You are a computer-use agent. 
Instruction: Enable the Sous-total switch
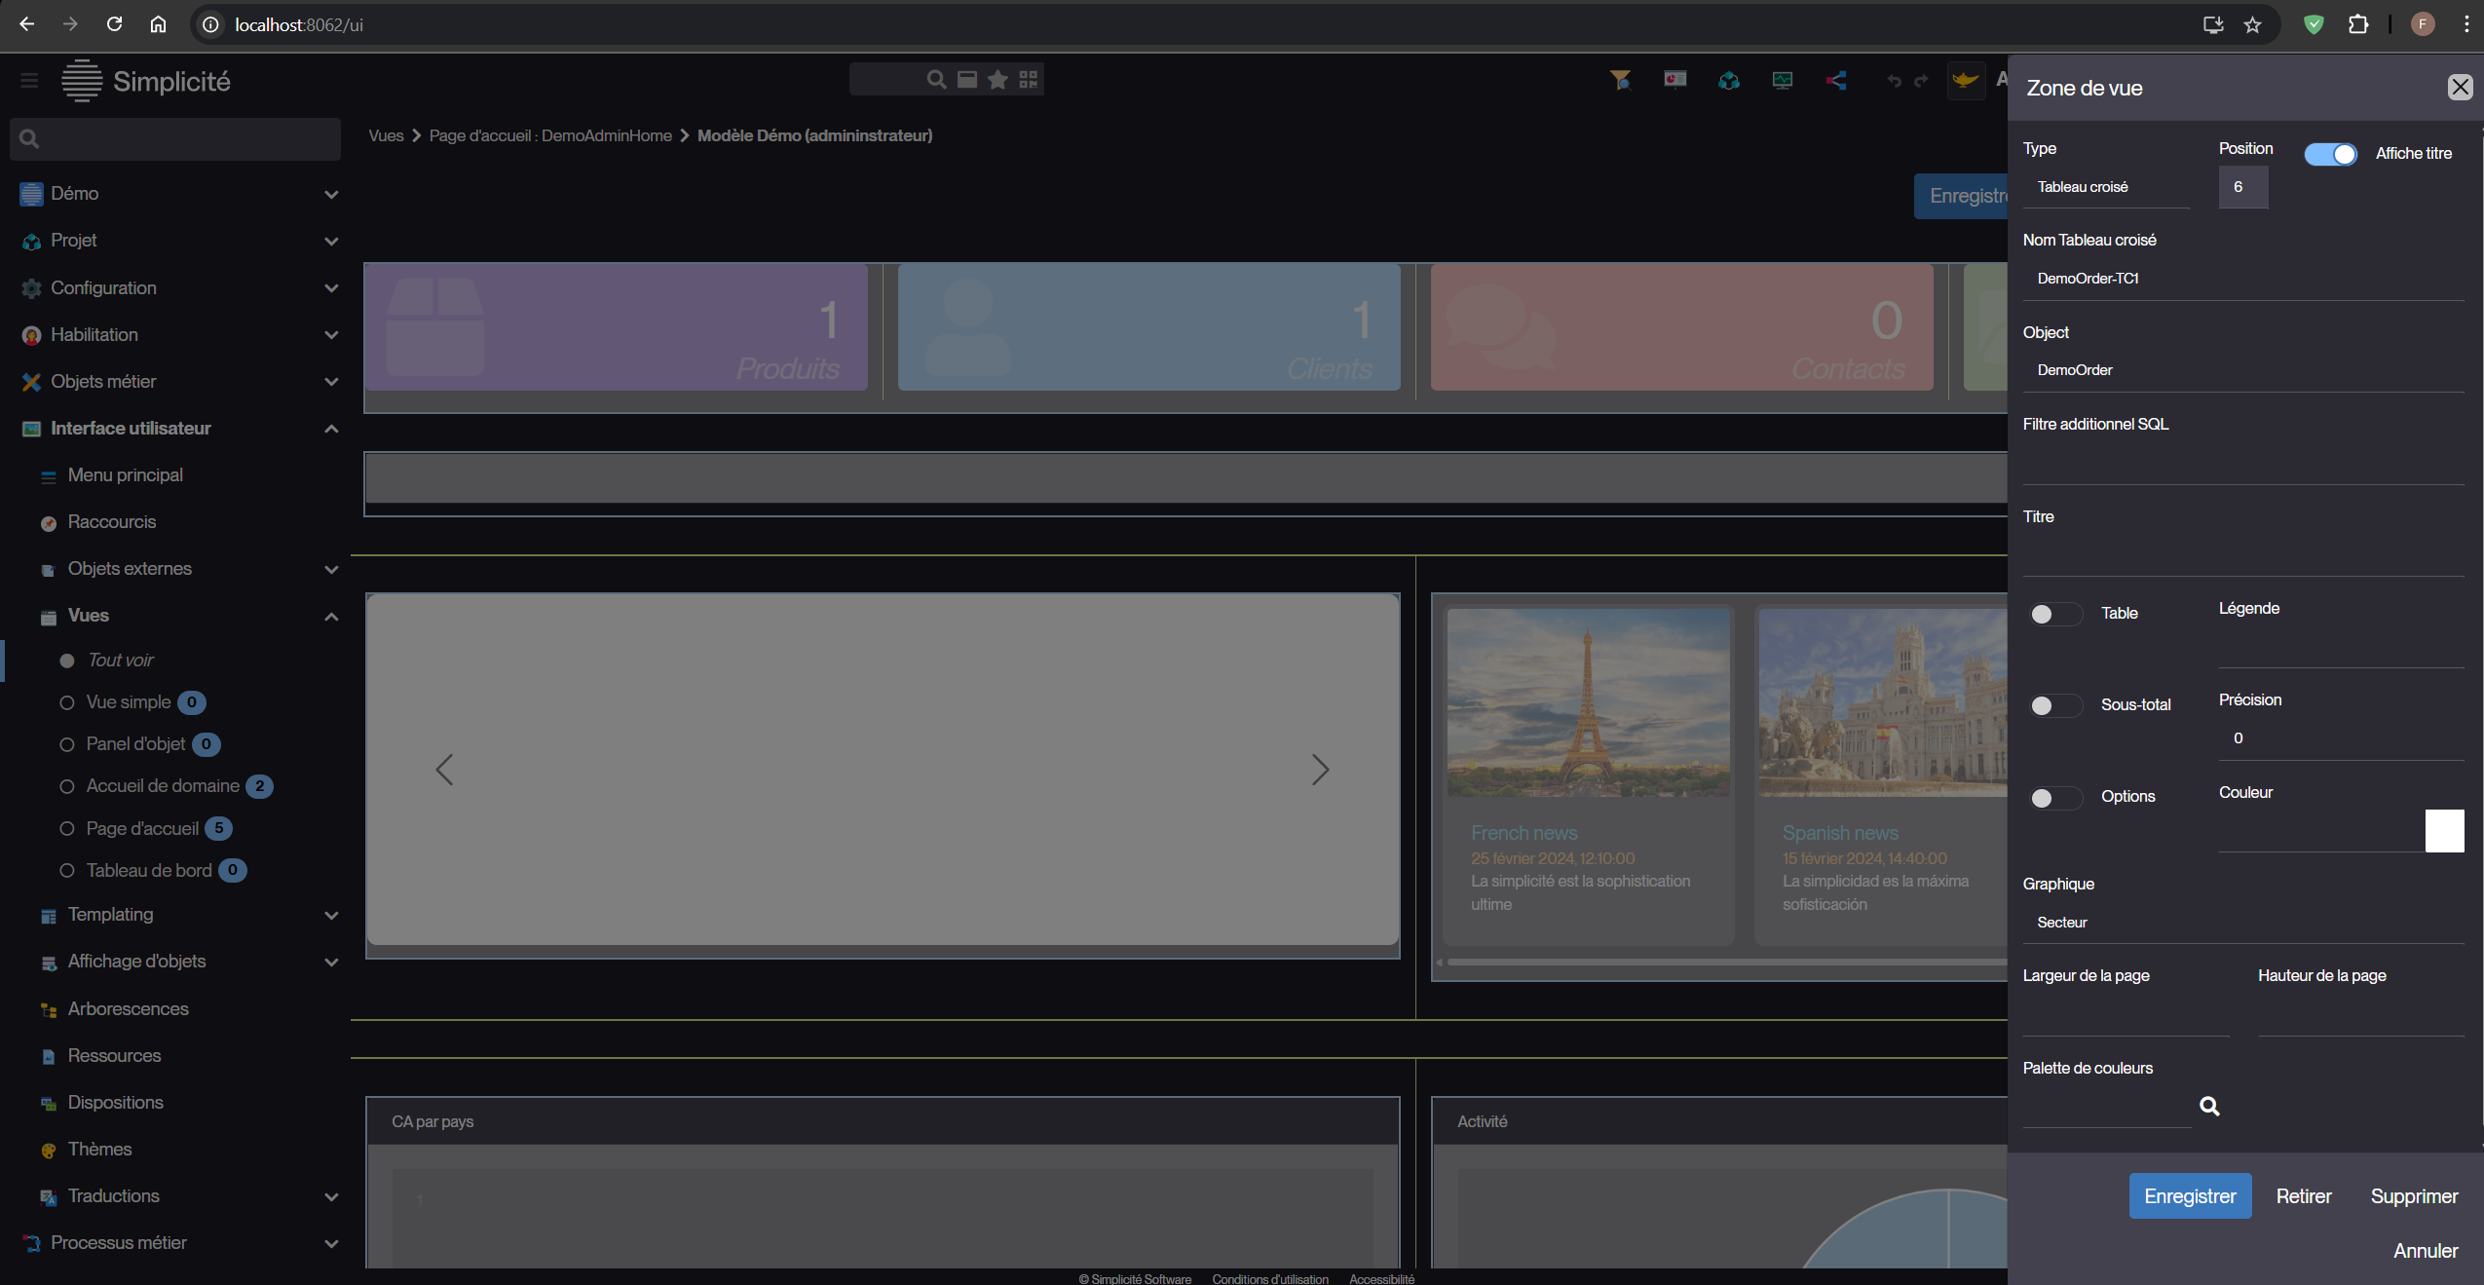click(x=2055, y=705)
